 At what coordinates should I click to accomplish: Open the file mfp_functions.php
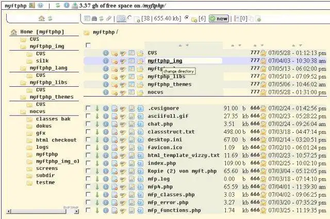point(174,210)
